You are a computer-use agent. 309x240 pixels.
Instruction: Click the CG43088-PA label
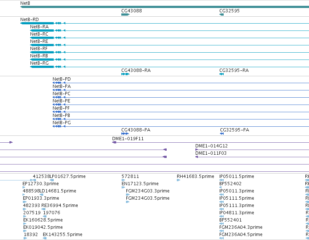pos(136,130)
